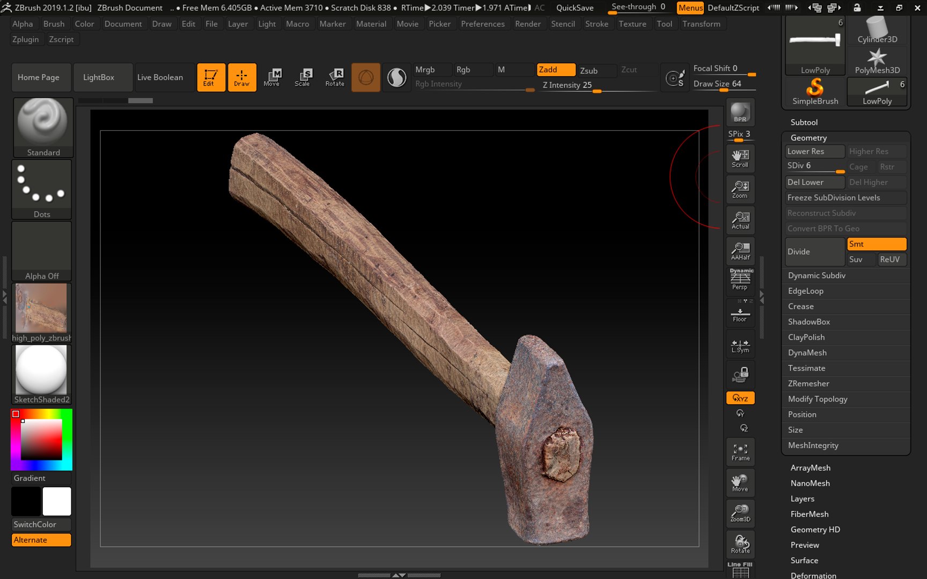Image resolution: width=927 pixels, height=579 pixels.
Task: Click the Frame mesh icon
Action: point(740,452)
